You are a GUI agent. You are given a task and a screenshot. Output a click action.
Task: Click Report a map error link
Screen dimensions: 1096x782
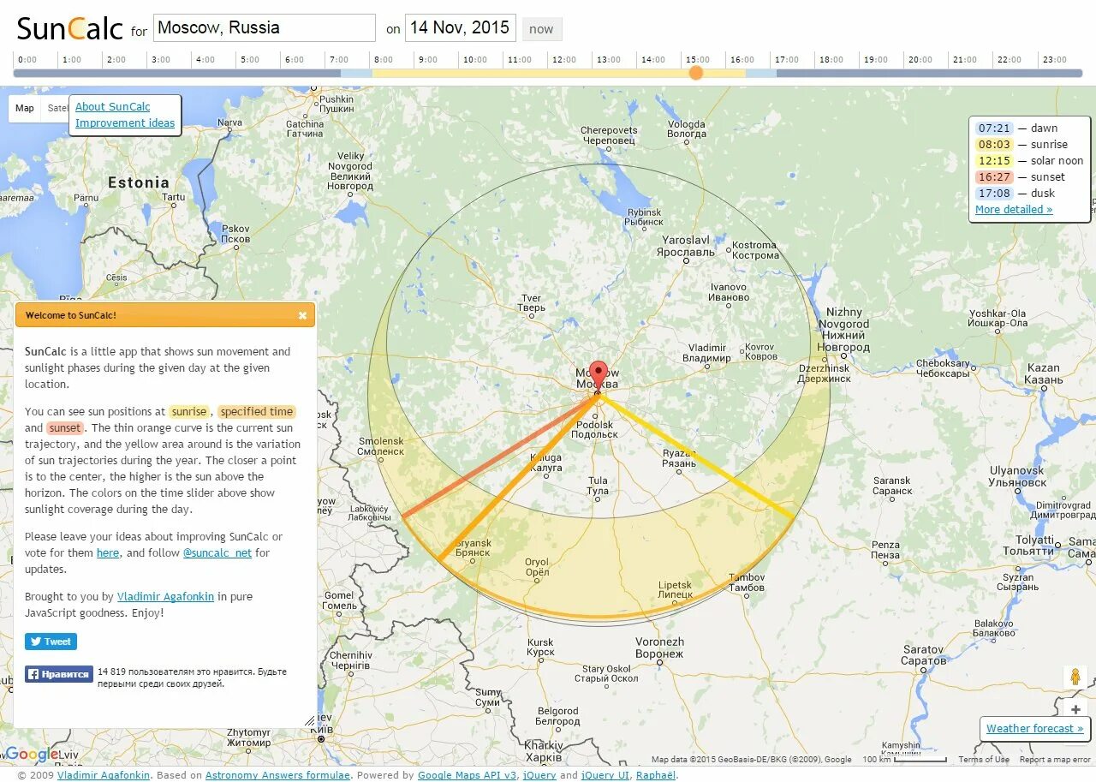(1055, 760)
